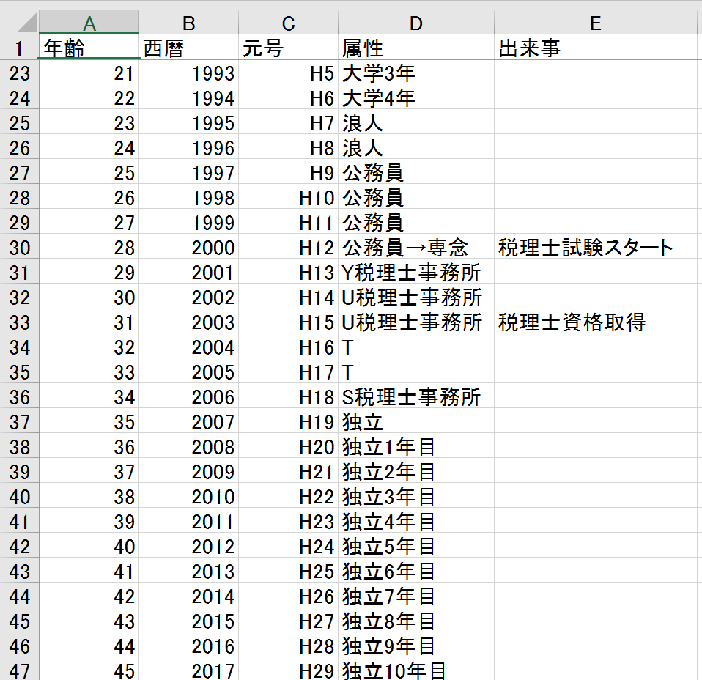The height and width of the screenshot is (680, 702).
Task: Select column D header
Action: [x=416, y=23]
